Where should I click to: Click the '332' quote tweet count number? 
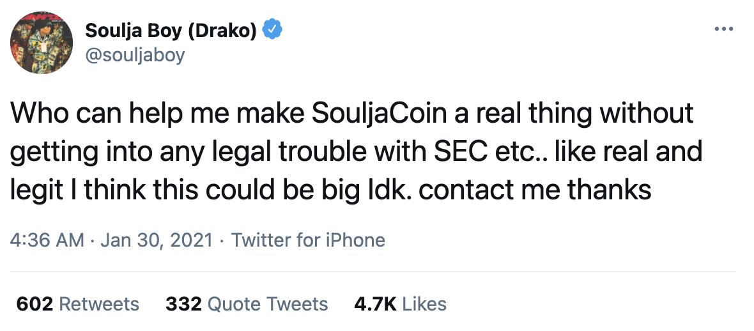tap(183, 304)
